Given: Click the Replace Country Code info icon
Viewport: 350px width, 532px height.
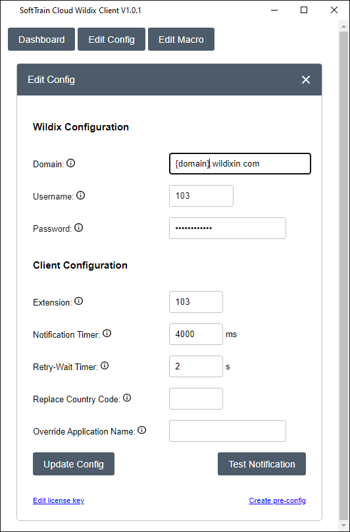Looking at the screenshot, I should click(x=127, y=398).
